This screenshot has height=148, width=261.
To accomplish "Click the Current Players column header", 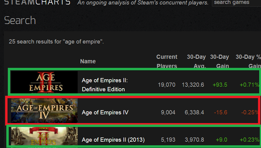I will click(167, 61).
